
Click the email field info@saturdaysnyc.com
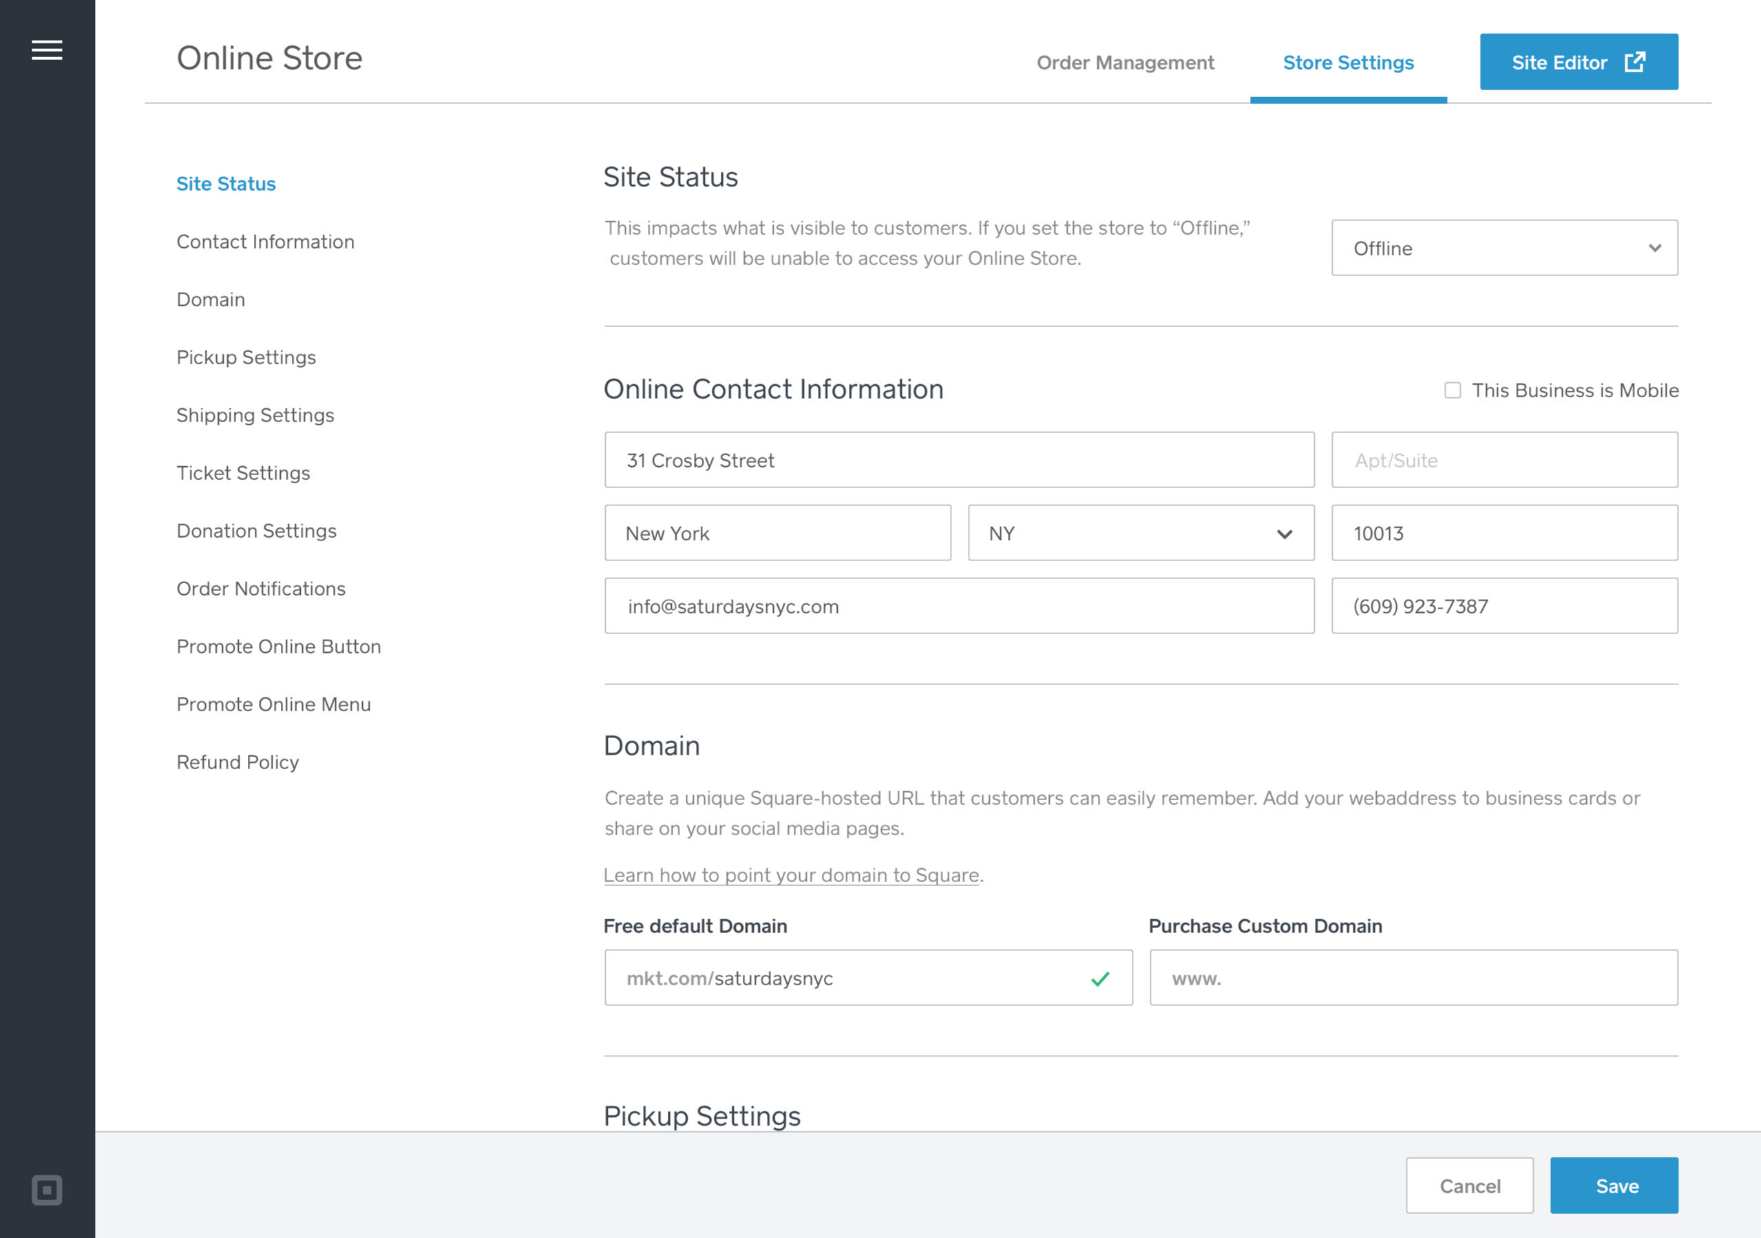(959, 606)
